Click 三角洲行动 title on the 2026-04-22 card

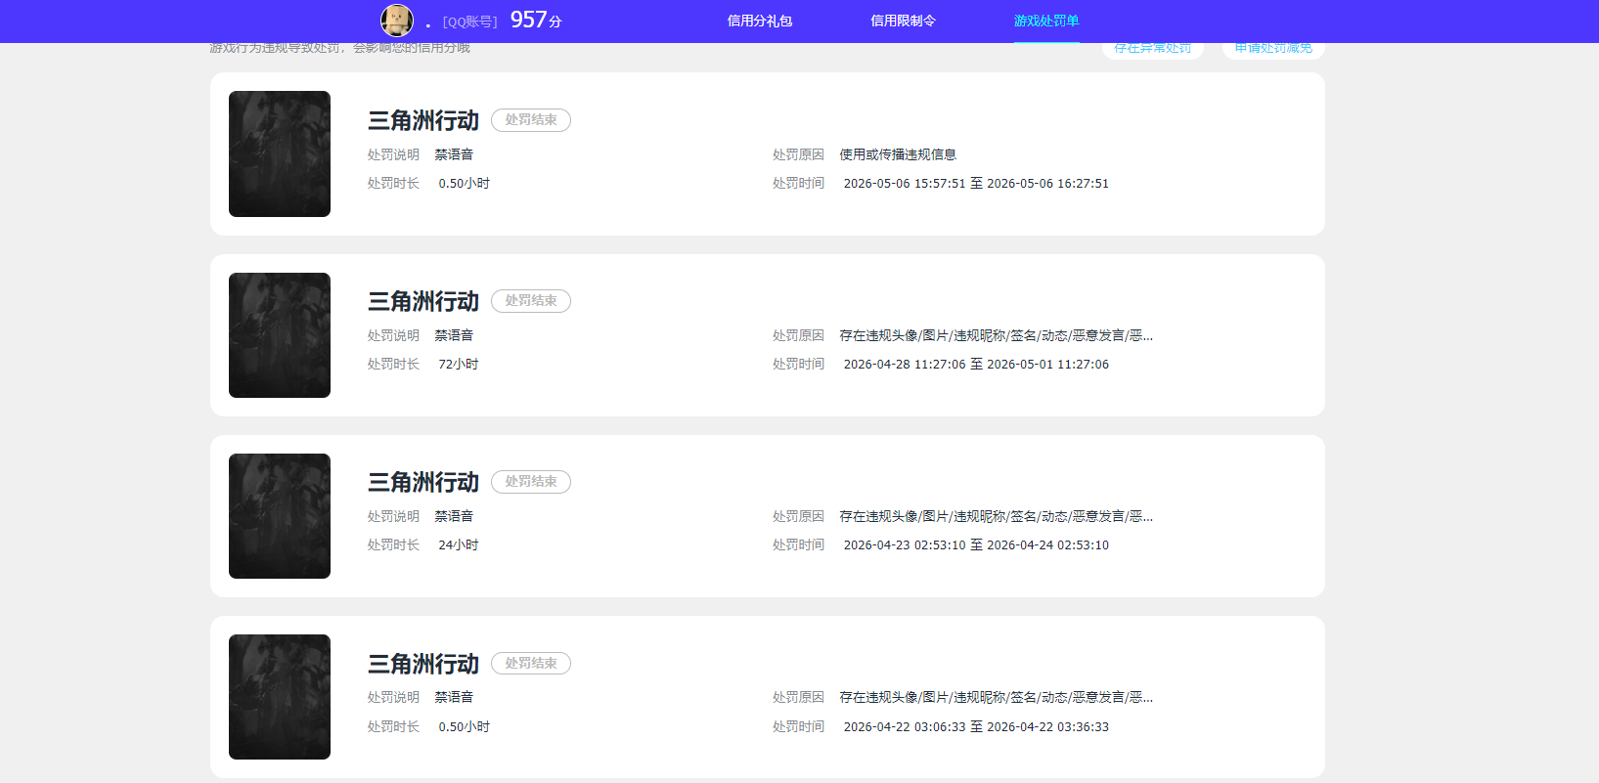[423, 664]
